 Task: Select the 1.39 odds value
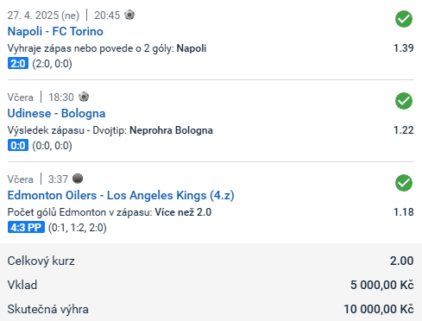[x=404, y=48]
